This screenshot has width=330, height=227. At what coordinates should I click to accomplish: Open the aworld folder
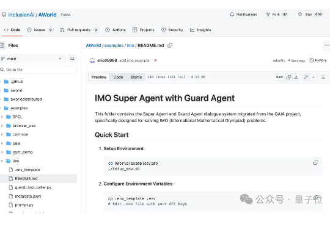(x=16, y=90)
